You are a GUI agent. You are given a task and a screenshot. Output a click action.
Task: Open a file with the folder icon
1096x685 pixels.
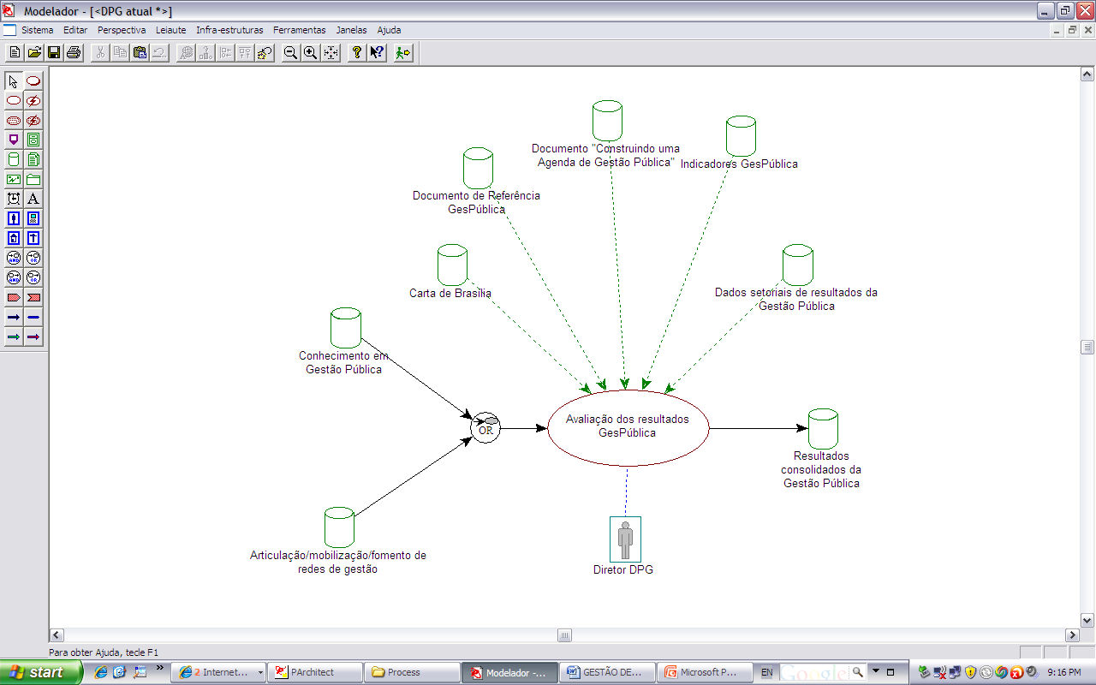coord(34,53)
